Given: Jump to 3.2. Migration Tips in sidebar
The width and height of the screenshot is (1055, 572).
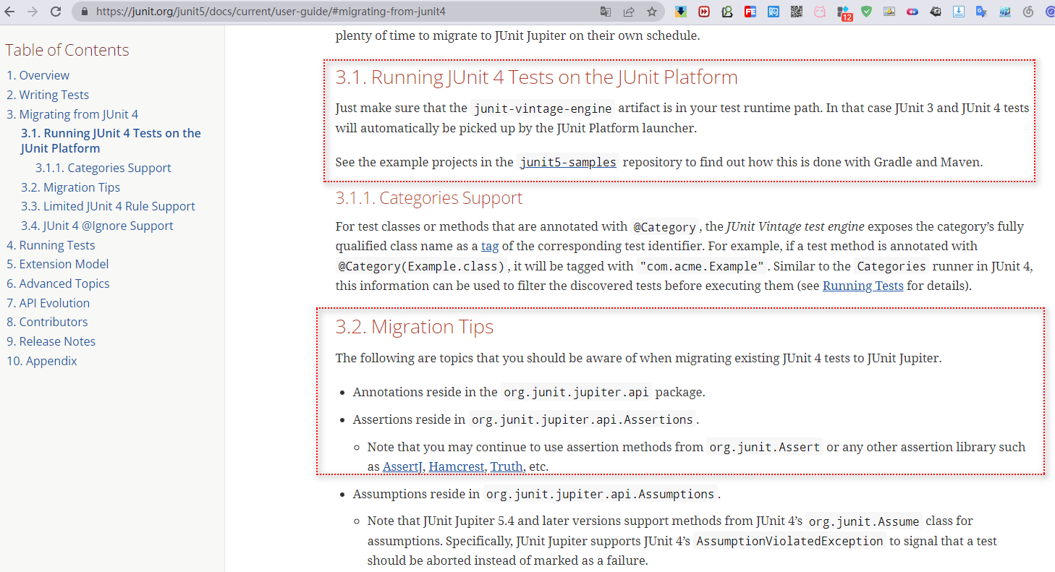Looking at the screenshot, I should tap(71, 187).
